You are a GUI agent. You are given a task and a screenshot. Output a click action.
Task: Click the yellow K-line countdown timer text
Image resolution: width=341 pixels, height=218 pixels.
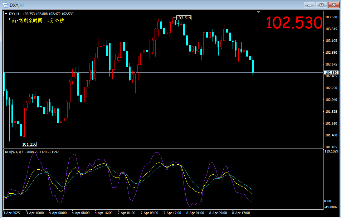click(35, 21)
